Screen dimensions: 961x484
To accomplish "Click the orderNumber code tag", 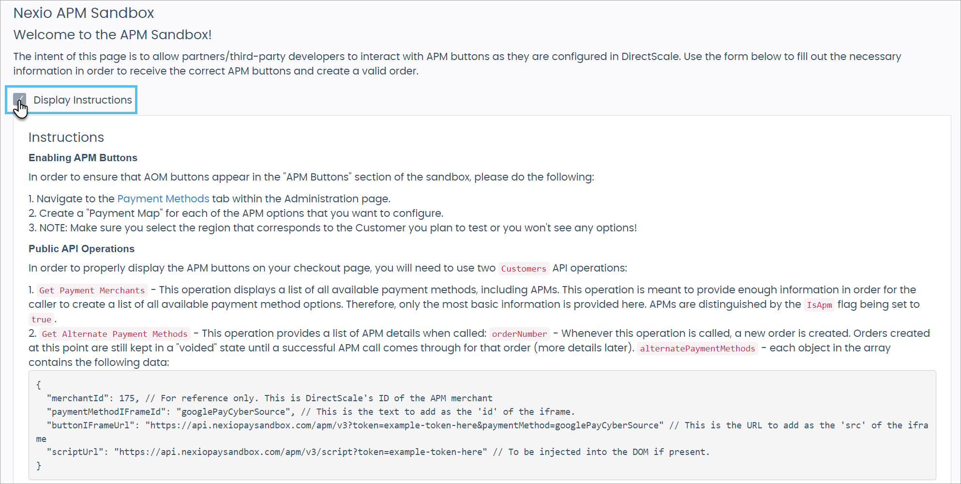I will (x=519, y=334).
